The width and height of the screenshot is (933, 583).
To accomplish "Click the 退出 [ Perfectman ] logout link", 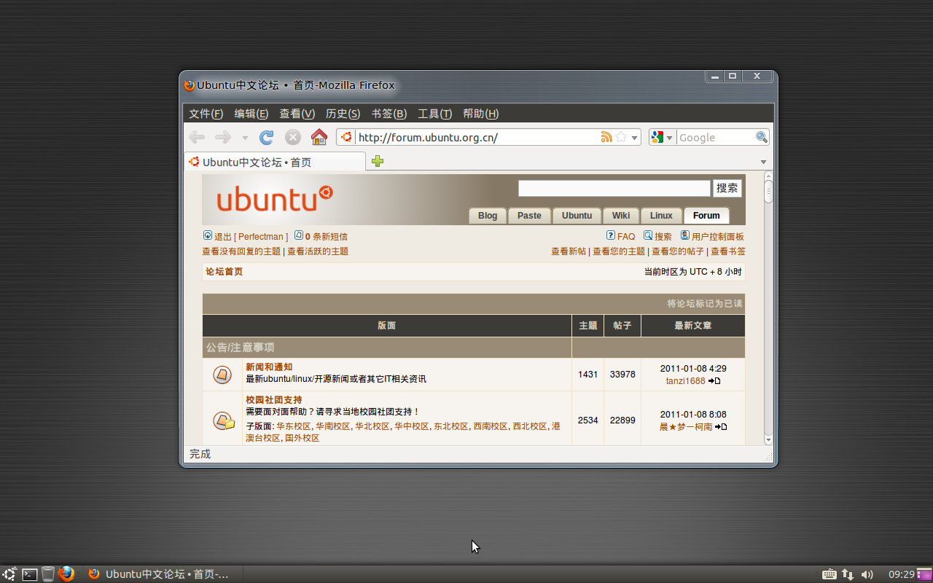I will [x=246, y=237].
